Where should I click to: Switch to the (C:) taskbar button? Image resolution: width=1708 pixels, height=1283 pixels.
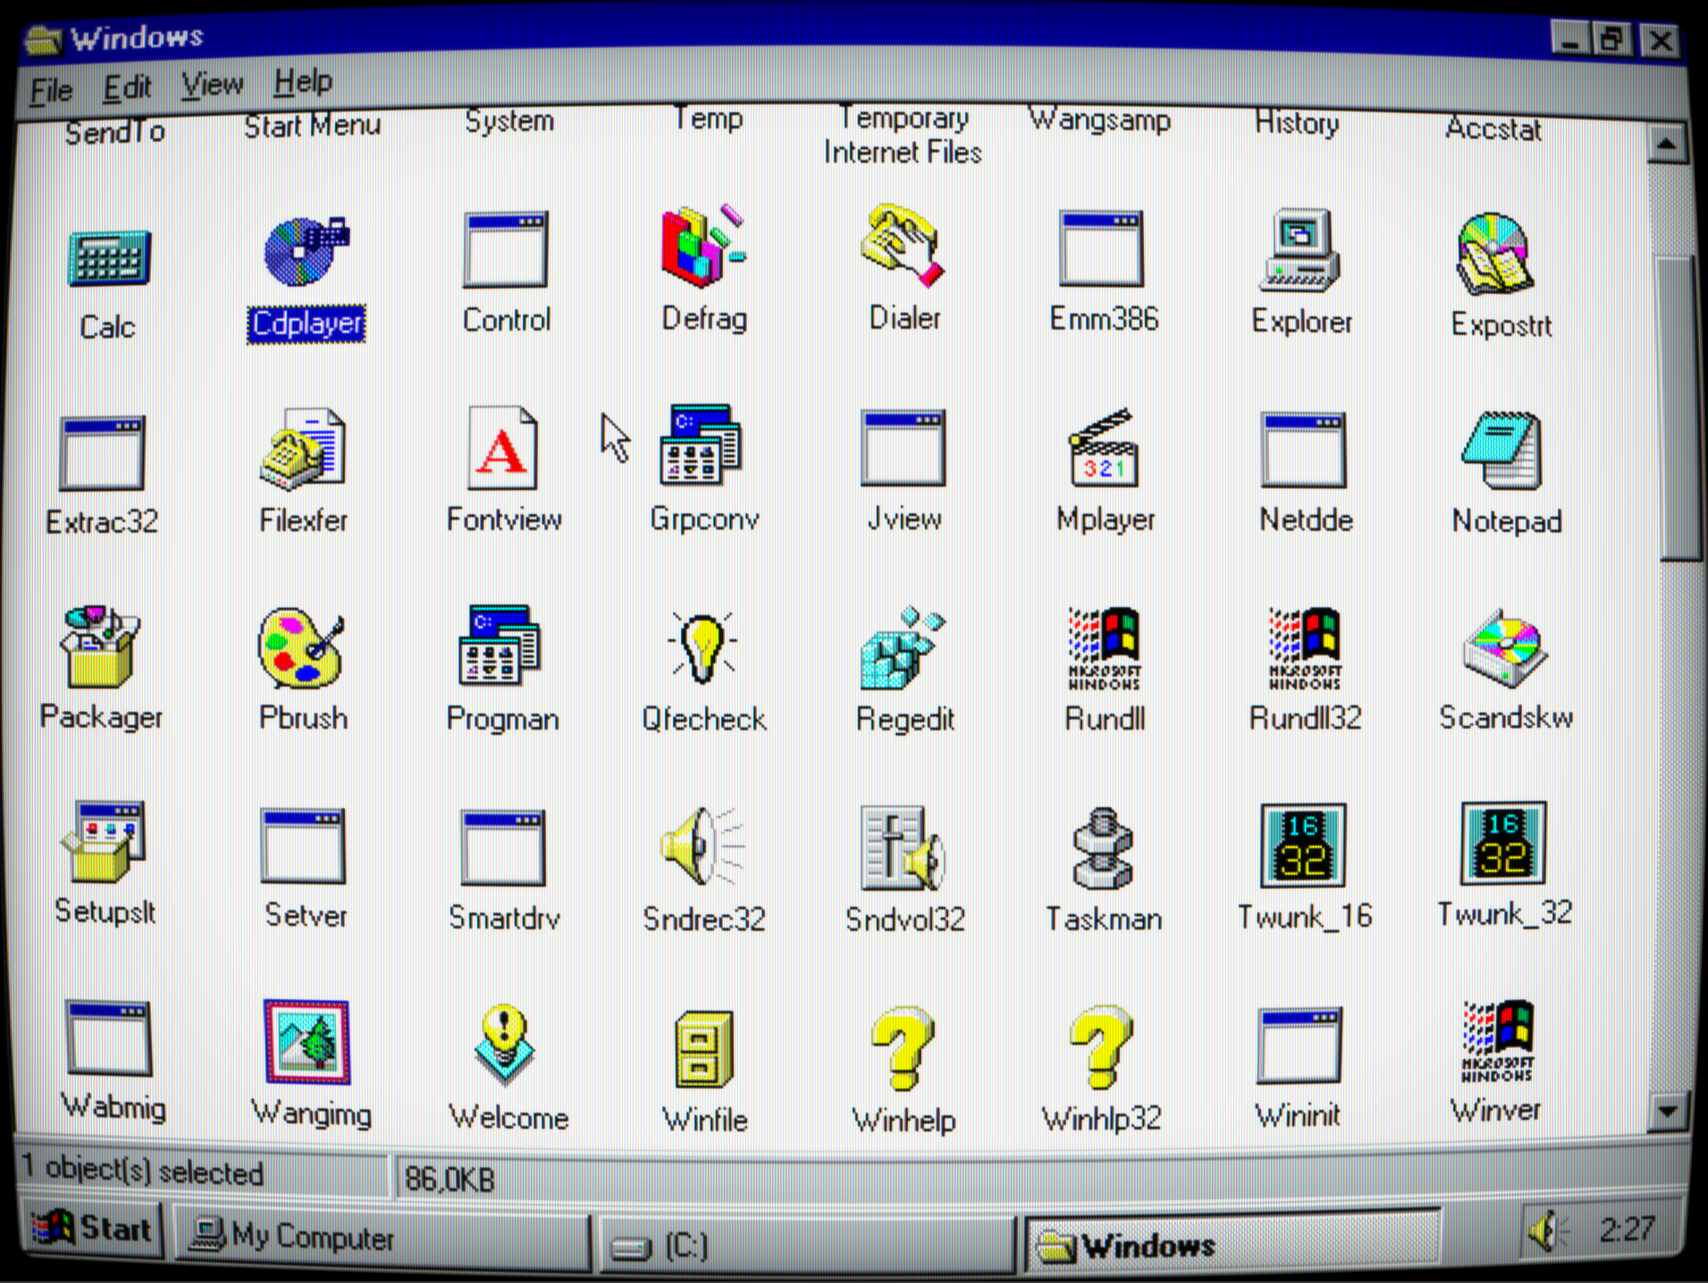pos(806,1245)
